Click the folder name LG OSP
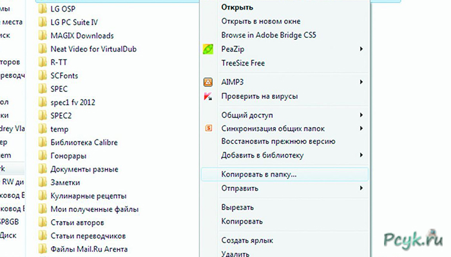This screenshot has height=257, width=451. point(63,9)
